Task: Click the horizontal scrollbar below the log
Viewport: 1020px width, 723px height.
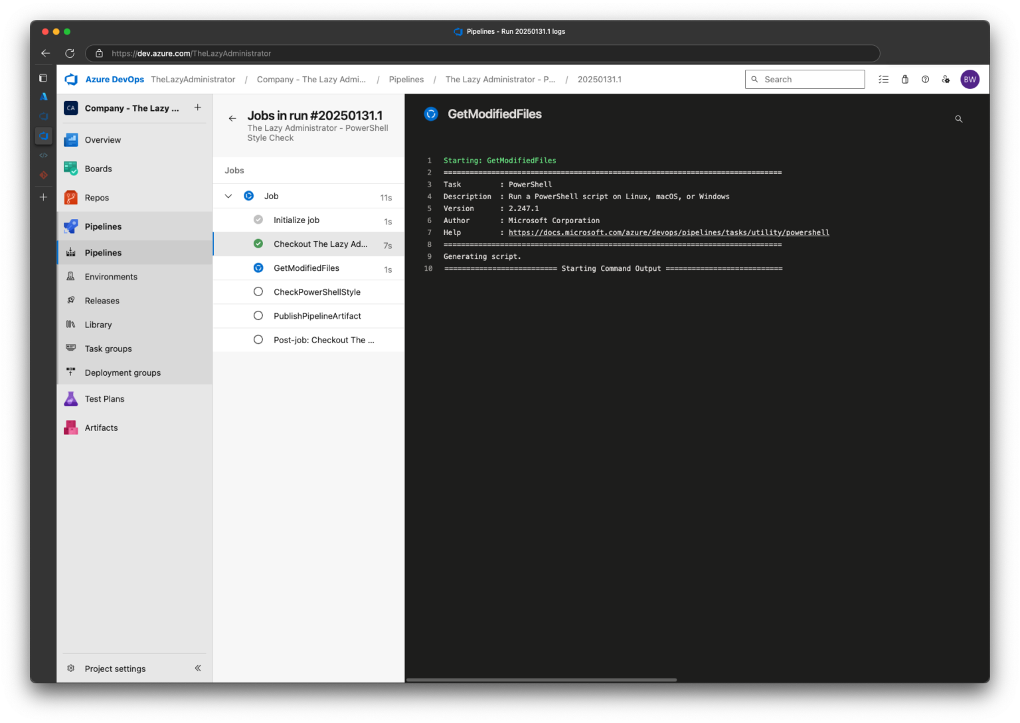Action: pyautogui.click(x=541, y=680)
